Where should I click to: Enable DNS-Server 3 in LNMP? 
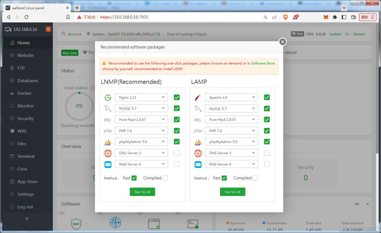(x=177, y=153)
